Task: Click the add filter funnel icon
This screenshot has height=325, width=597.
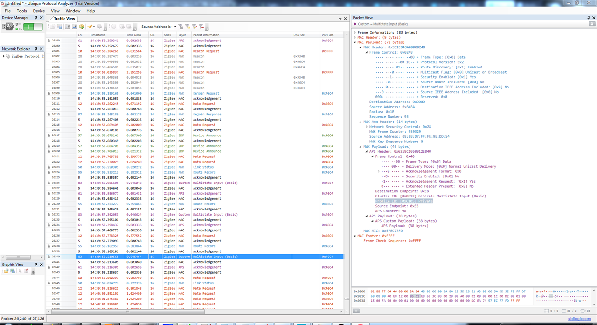Action: click(180, 27)
